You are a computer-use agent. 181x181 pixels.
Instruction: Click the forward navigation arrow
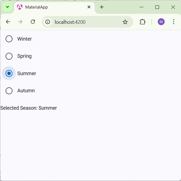pyautogui.click(x=21, y=22)
